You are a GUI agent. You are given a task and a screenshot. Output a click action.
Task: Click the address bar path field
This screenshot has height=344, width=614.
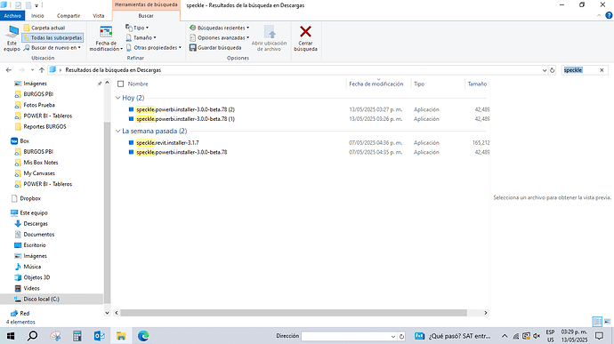pos(297,70)
